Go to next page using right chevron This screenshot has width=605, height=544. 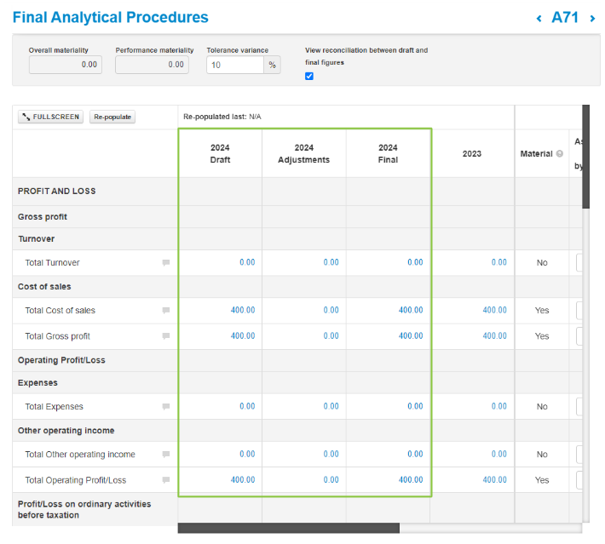point(592,19)
